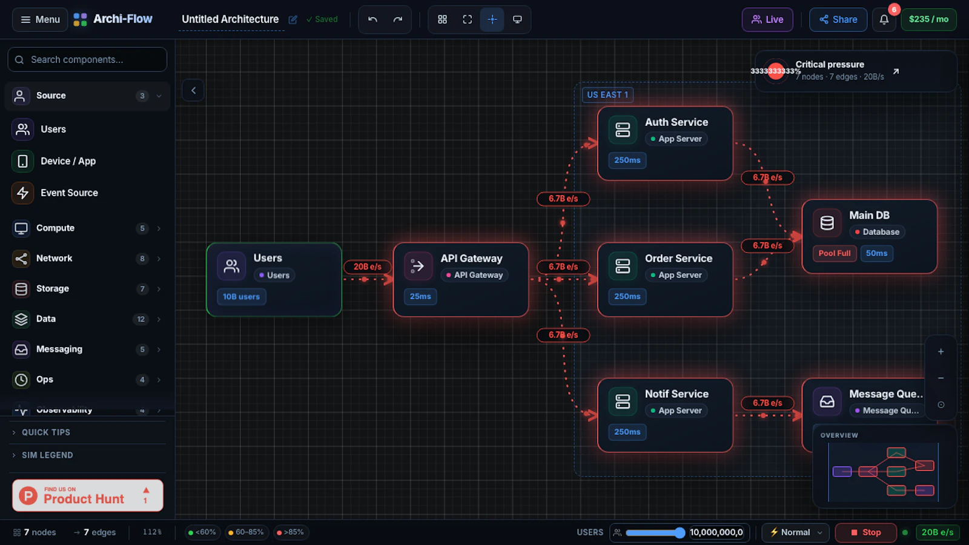The height and width of the screenshot is (545, 969).
Task: Open the Critical pressure alert arrow
Action: click(x=896, y=71)
